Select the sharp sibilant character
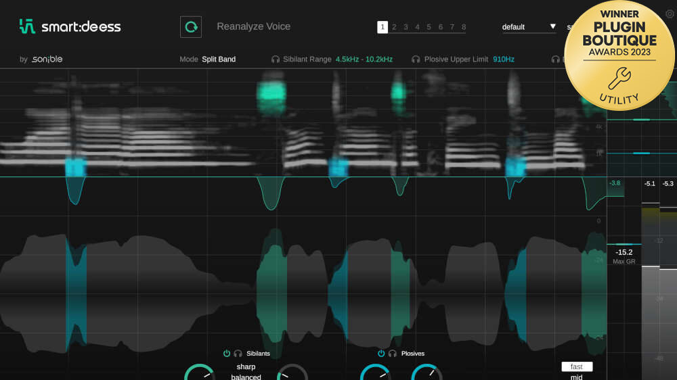 [246, 366]
